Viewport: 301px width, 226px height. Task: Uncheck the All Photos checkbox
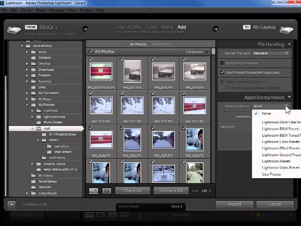91,52
